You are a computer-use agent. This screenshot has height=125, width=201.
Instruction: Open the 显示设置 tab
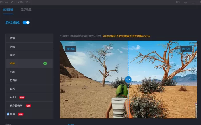point(26,9)
